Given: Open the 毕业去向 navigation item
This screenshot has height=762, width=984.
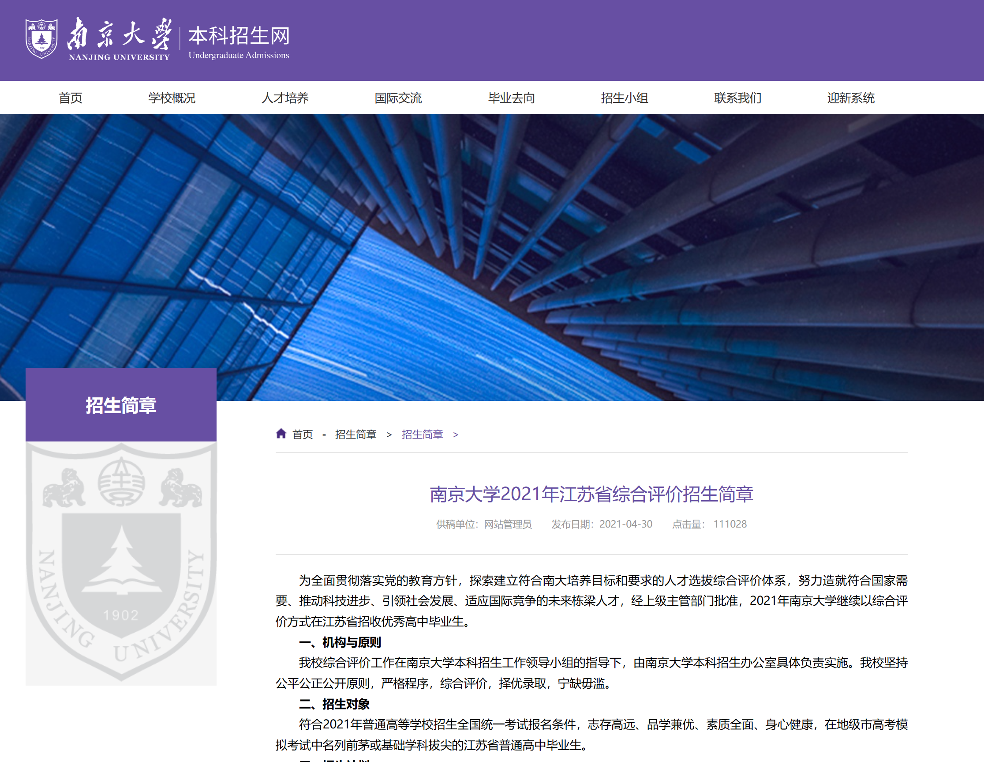Looking at the screenshot, I should [x=511, y=98].
